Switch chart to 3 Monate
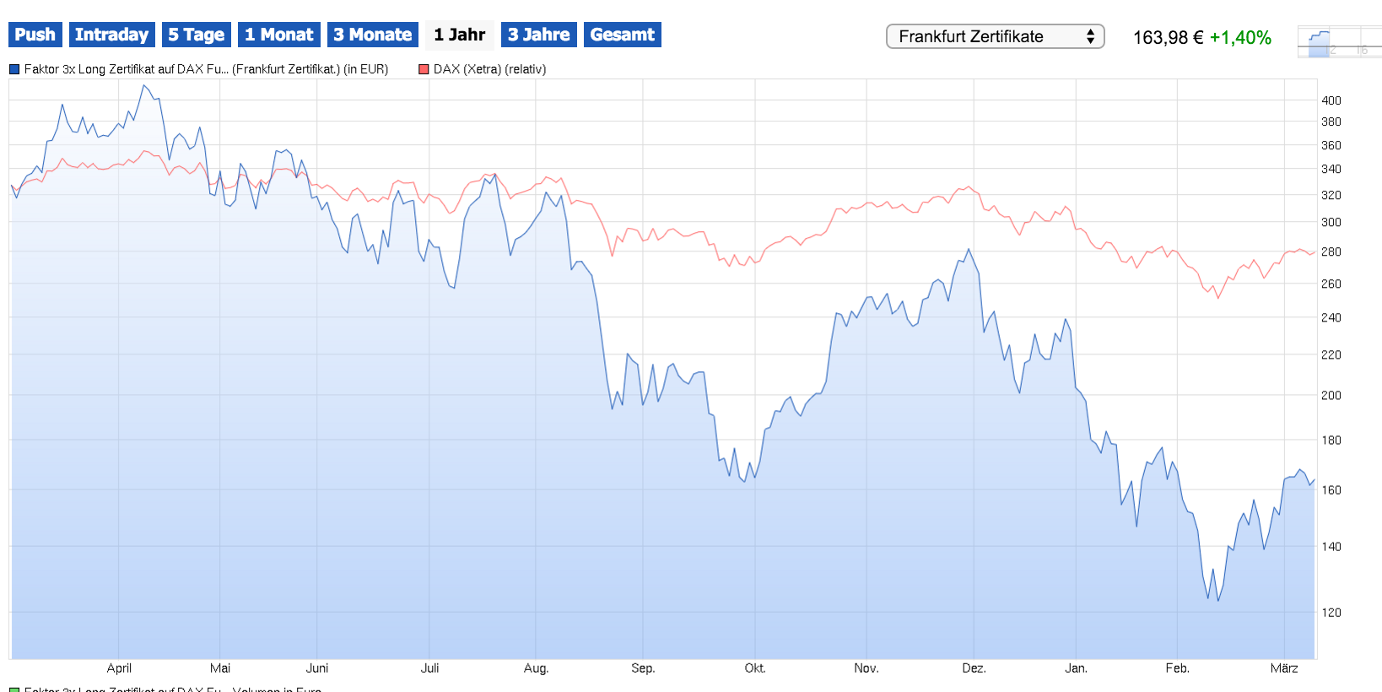1382x692 pixels. [x=372, y=35]
